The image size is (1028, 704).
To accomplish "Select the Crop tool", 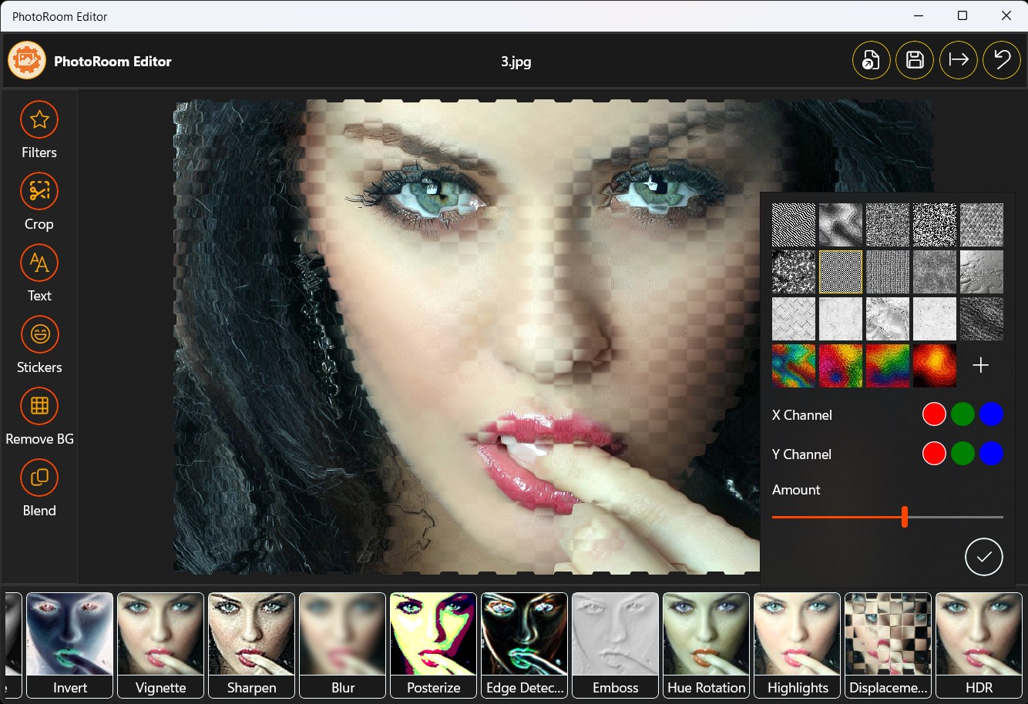I will [39, 202].
